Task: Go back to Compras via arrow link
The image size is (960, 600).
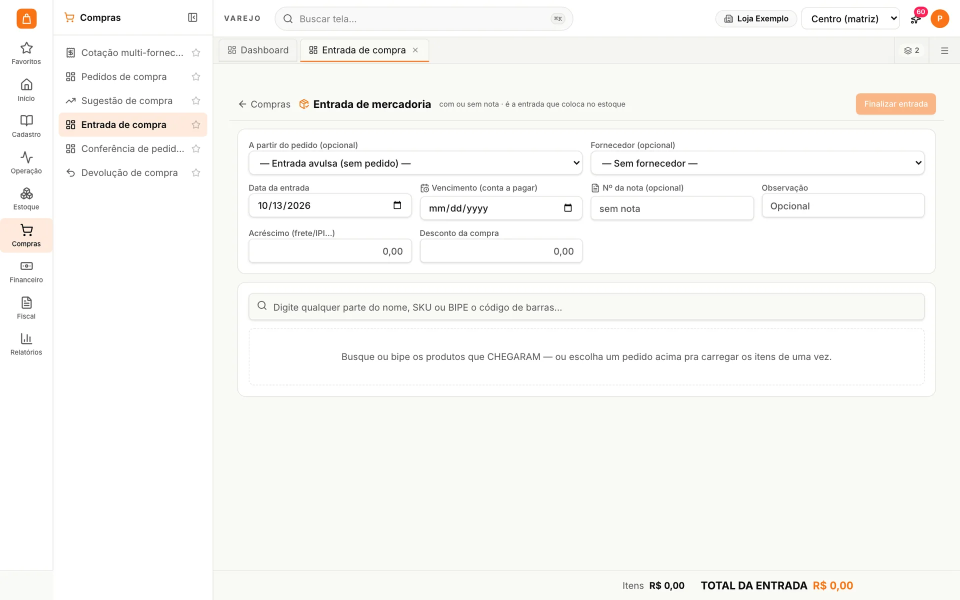Action: pyautogui.click(x=264, y=104)
